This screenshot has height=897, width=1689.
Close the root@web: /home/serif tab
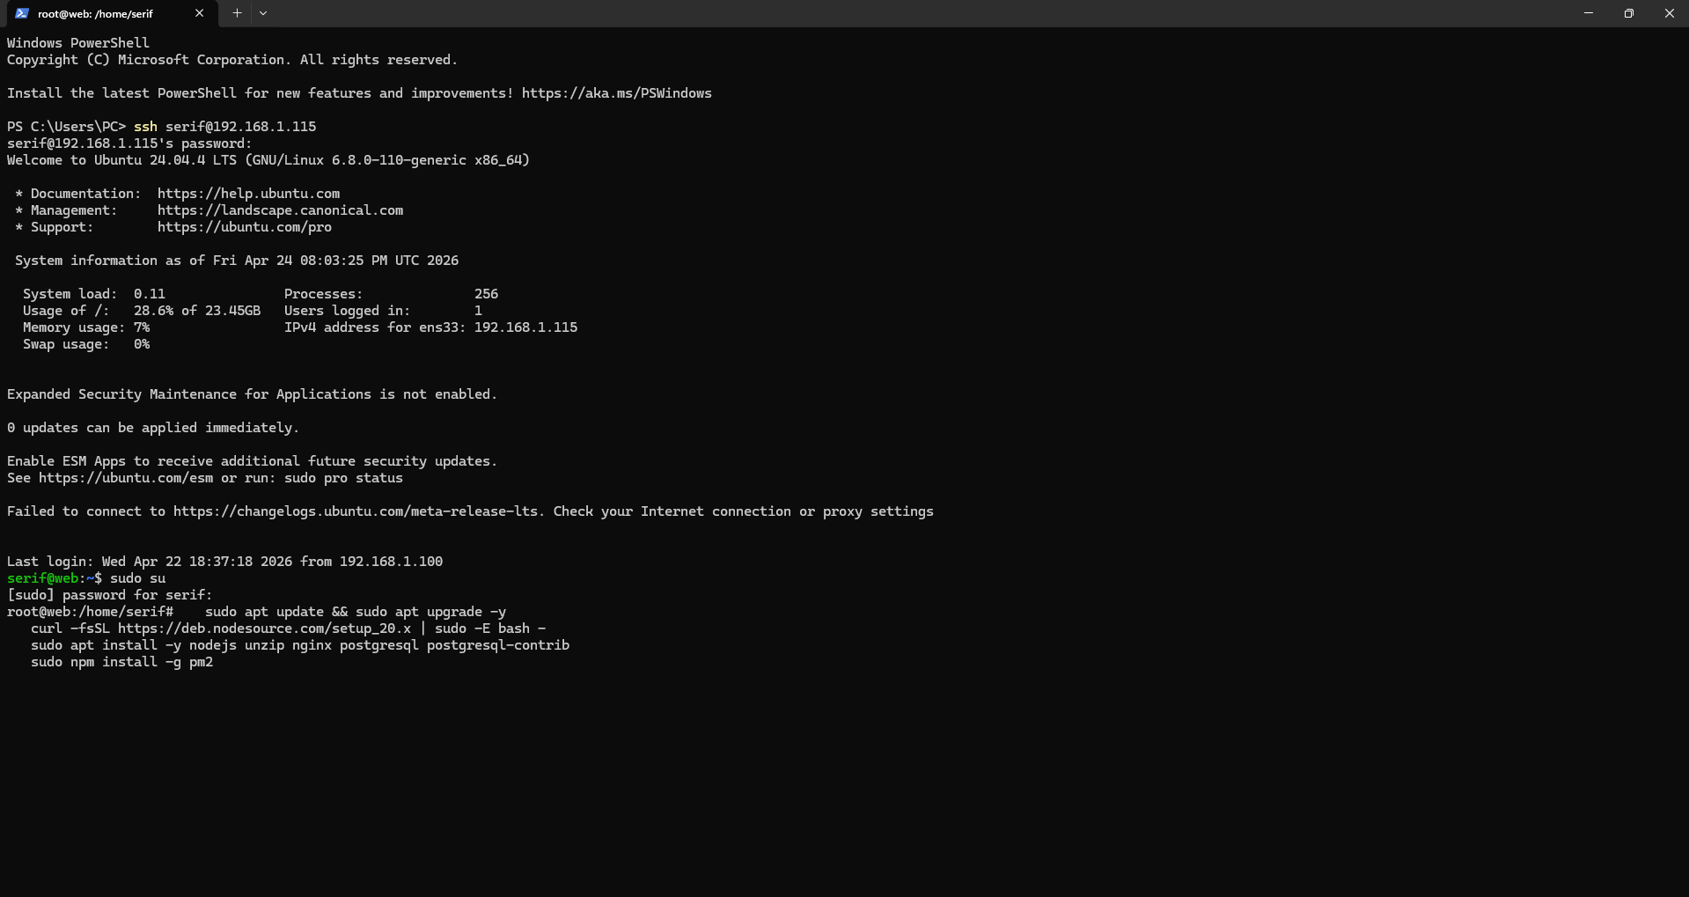[199, 13]
